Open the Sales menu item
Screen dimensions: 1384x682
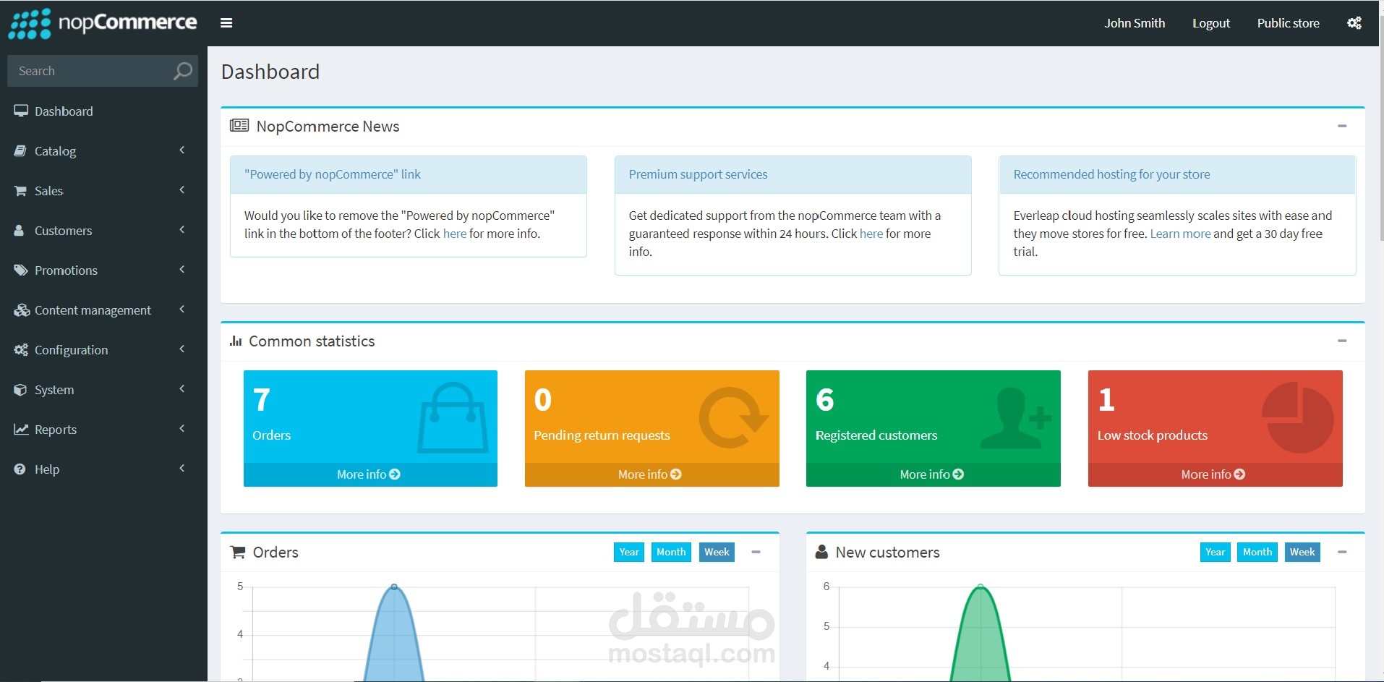[103, 191]
